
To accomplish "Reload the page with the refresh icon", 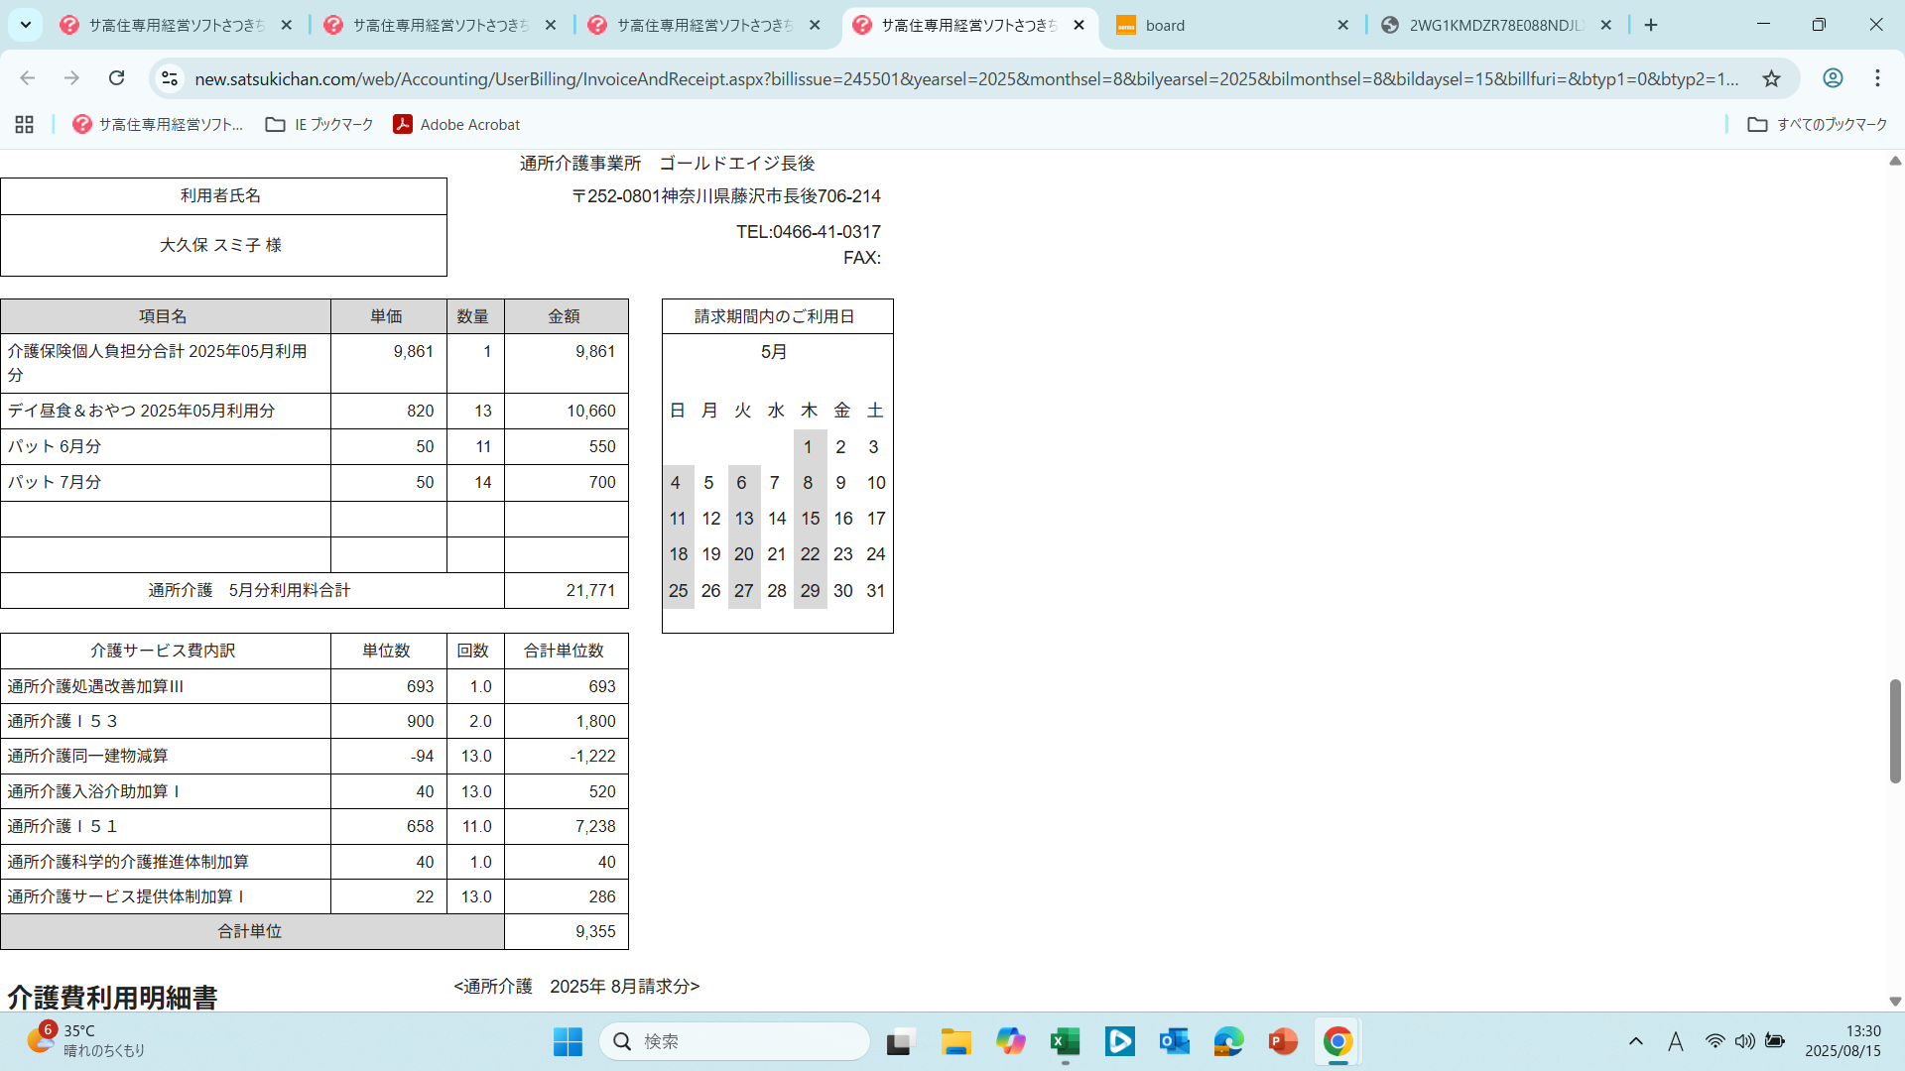I will [x=116, y=78].
